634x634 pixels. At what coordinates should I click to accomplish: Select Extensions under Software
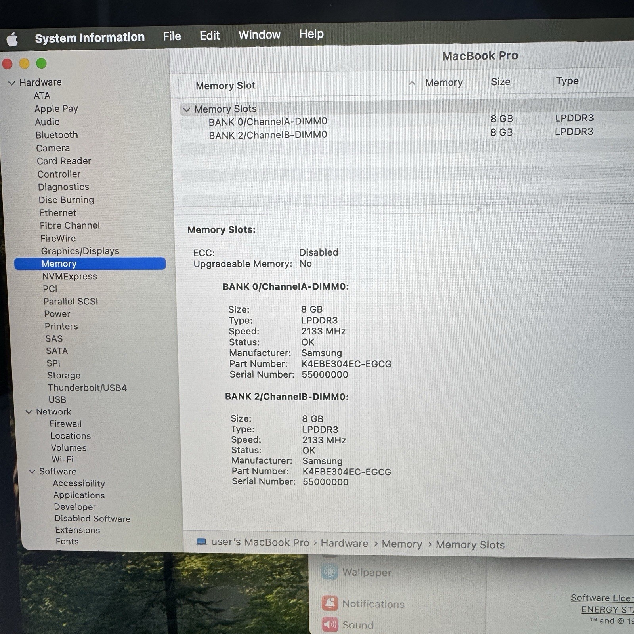point(78,530)
